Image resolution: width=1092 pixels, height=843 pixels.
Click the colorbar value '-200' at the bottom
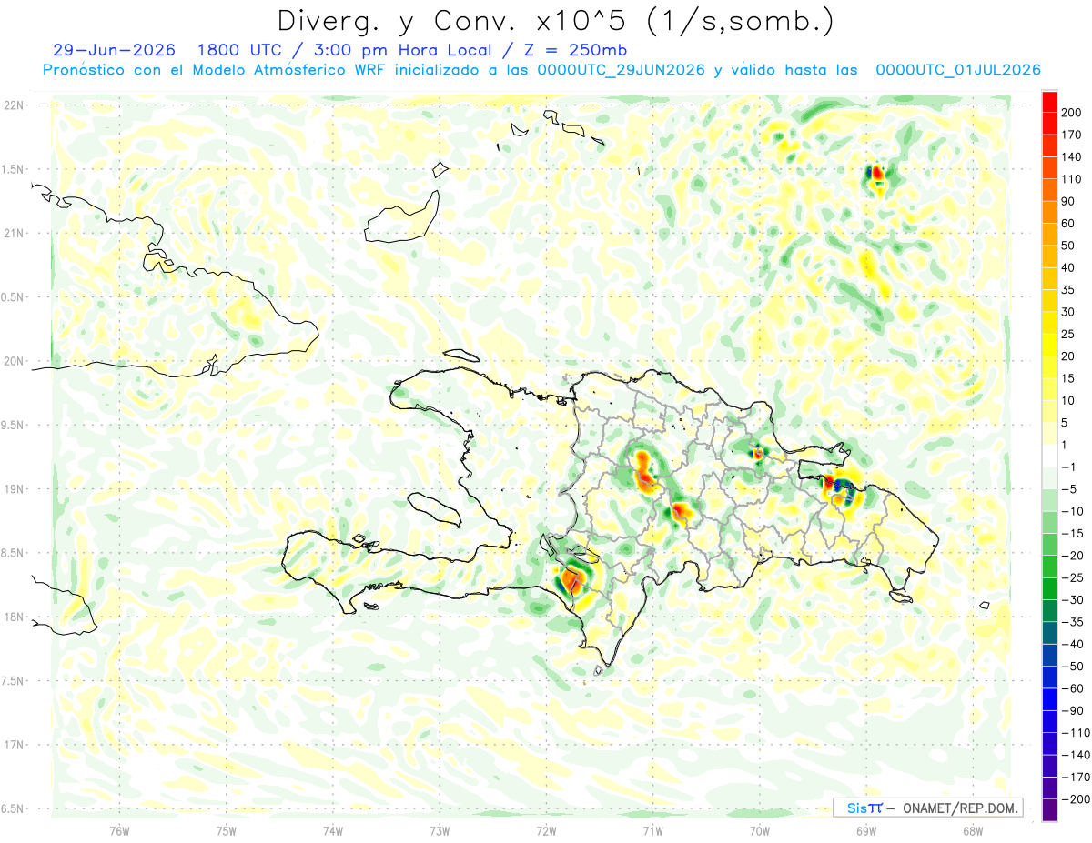click(x=1077, y=799)
